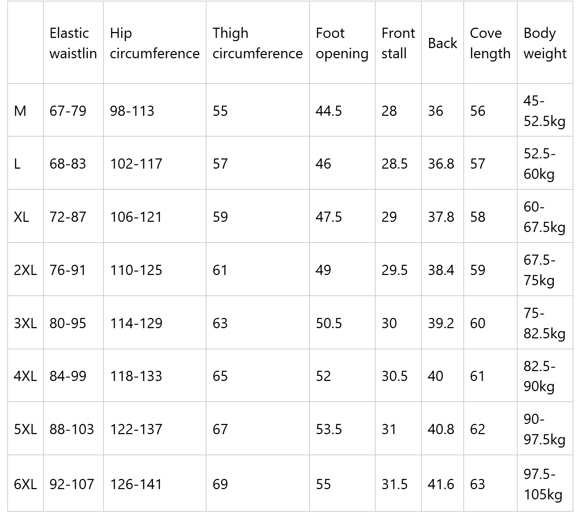Screen dimensions: 581x519
Task: Select the Foot opening header cell
Action: pyautogui.click(x=342, y=43)
